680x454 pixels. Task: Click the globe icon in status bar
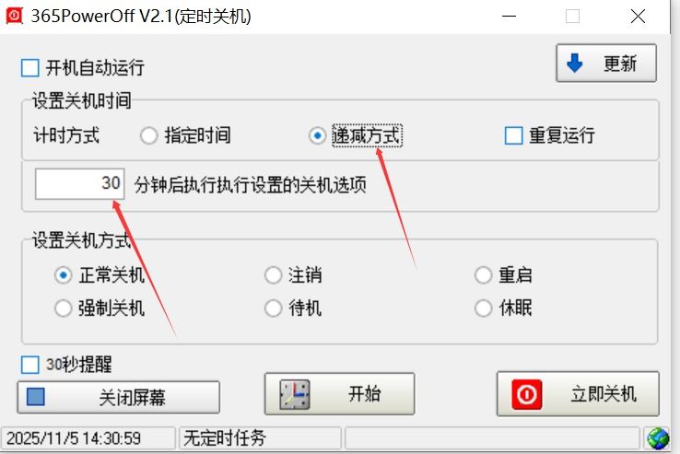658,438
